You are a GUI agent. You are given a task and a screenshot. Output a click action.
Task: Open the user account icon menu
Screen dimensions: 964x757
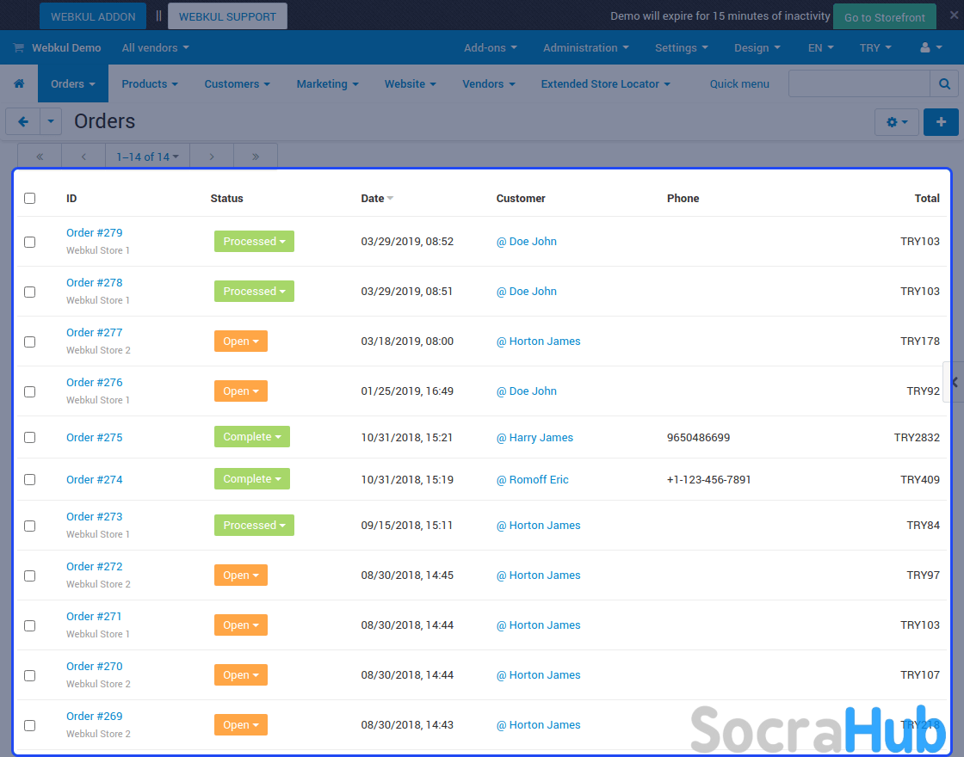[930, 48]
